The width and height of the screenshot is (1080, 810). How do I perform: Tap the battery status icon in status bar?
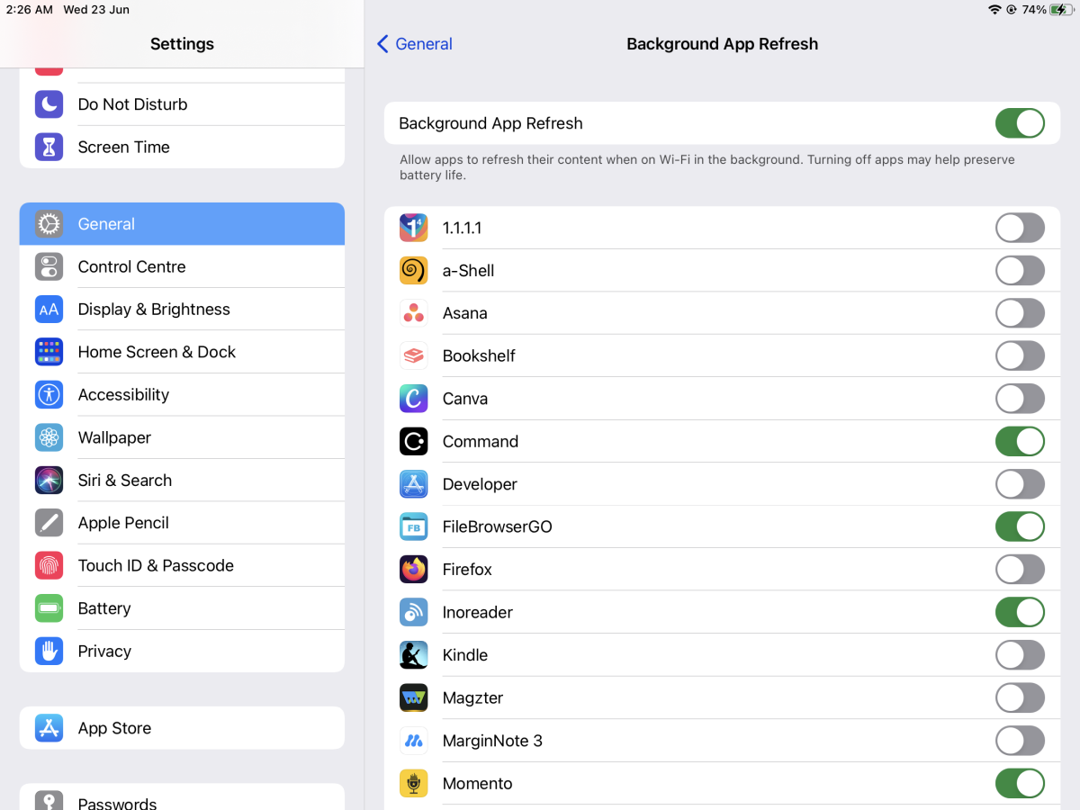[1061, 10]
